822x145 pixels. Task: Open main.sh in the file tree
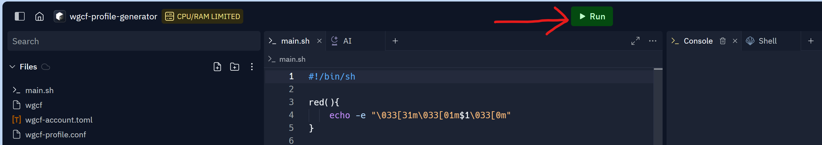(39, 90)
